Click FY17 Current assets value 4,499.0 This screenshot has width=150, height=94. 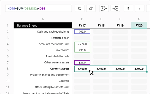point(82,69)
